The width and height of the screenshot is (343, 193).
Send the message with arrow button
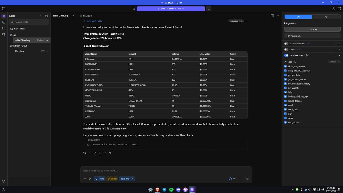tap(248, 179)
